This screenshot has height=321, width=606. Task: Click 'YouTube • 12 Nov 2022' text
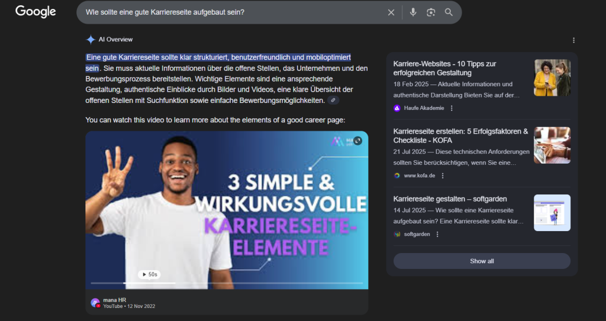(x=129, y=306)
